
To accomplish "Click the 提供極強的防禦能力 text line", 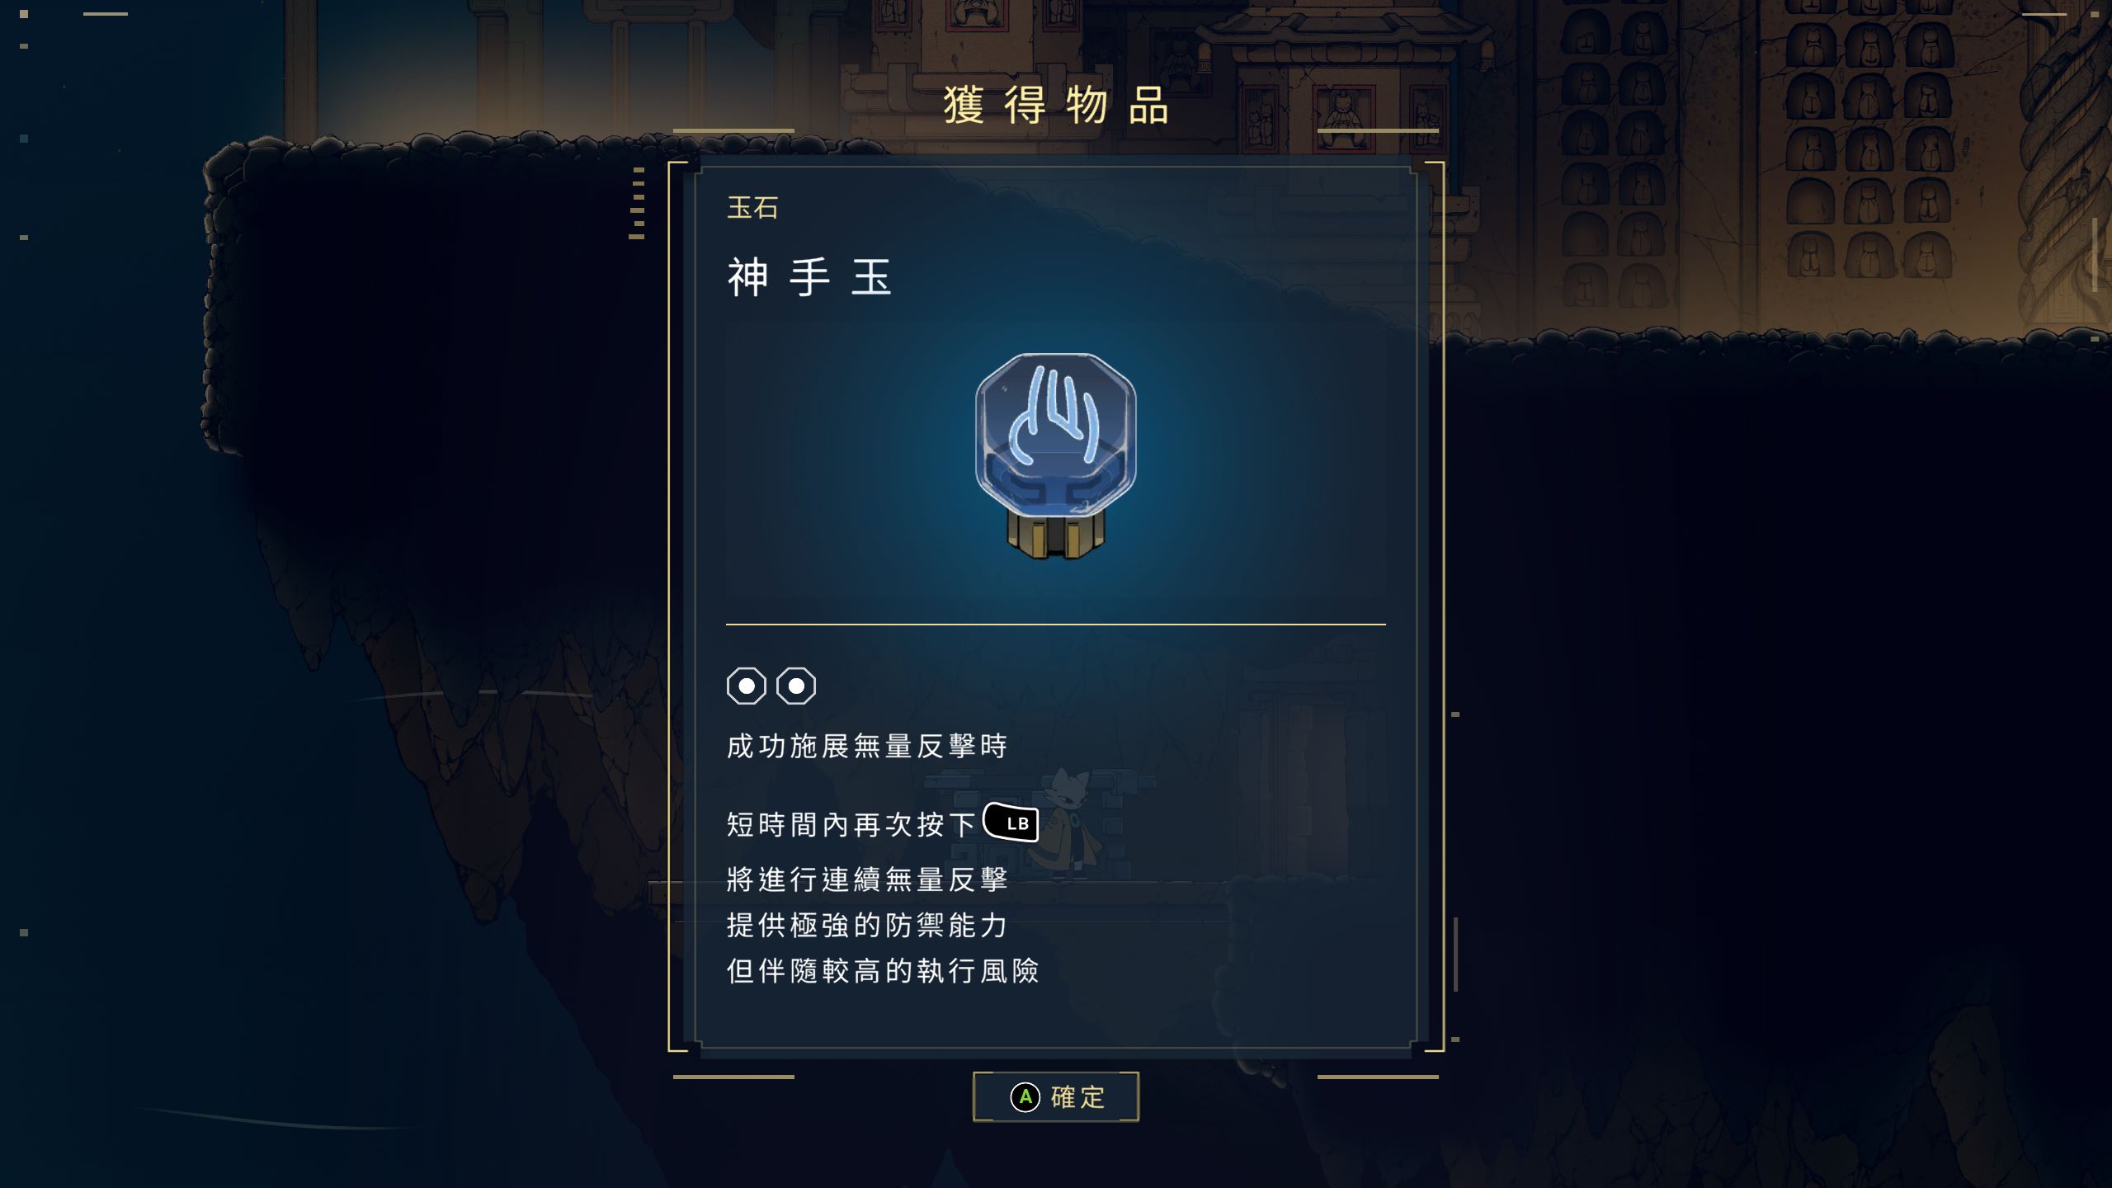I will (x=867, y=926).
